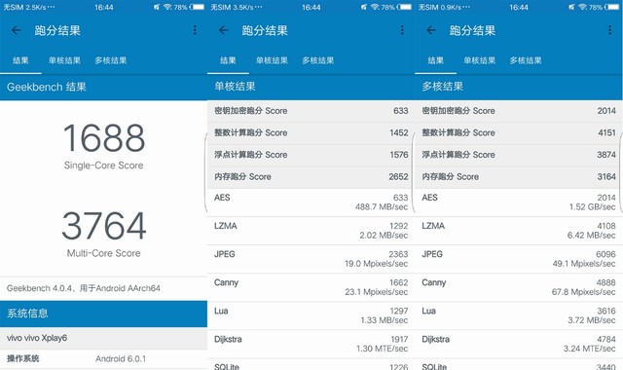The image size is (623, 370).
Task: Tap Geekbench 结果 section header
Action: point(103,87)
